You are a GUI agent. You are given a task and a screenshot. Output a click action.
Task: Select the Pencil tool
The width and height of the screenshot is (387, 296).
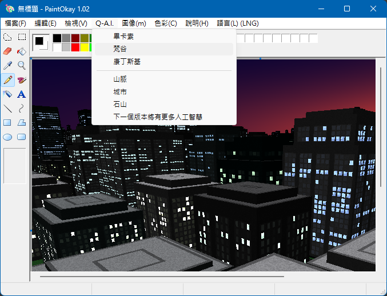point(7,80)
